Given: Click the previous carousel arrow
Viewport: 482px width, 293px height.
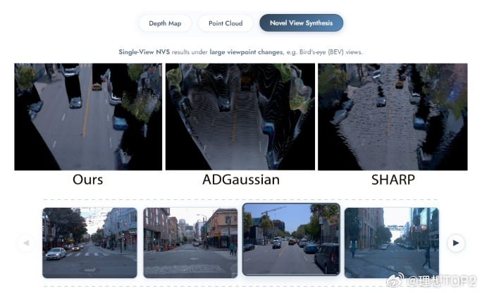Looking at the screenshot, I should [x=26, y=243].
